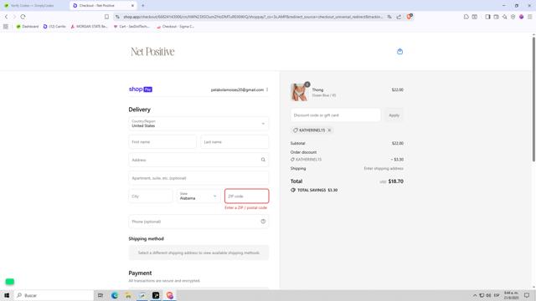The image size is (536, 301).
Task: Switch to the Verify Codes SimplyCodes tab
Action: pyautogui.click(x=33, y=6)
